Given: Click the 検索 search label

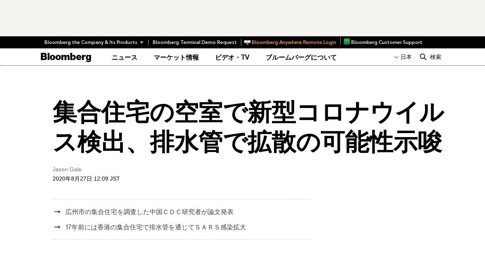Looking at the screenshot, I should tap(436, 57).
